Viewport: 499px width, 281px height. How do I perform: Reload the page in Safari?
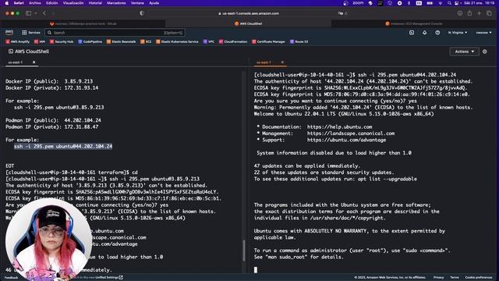pyautogui.click(x=346, y=13)
